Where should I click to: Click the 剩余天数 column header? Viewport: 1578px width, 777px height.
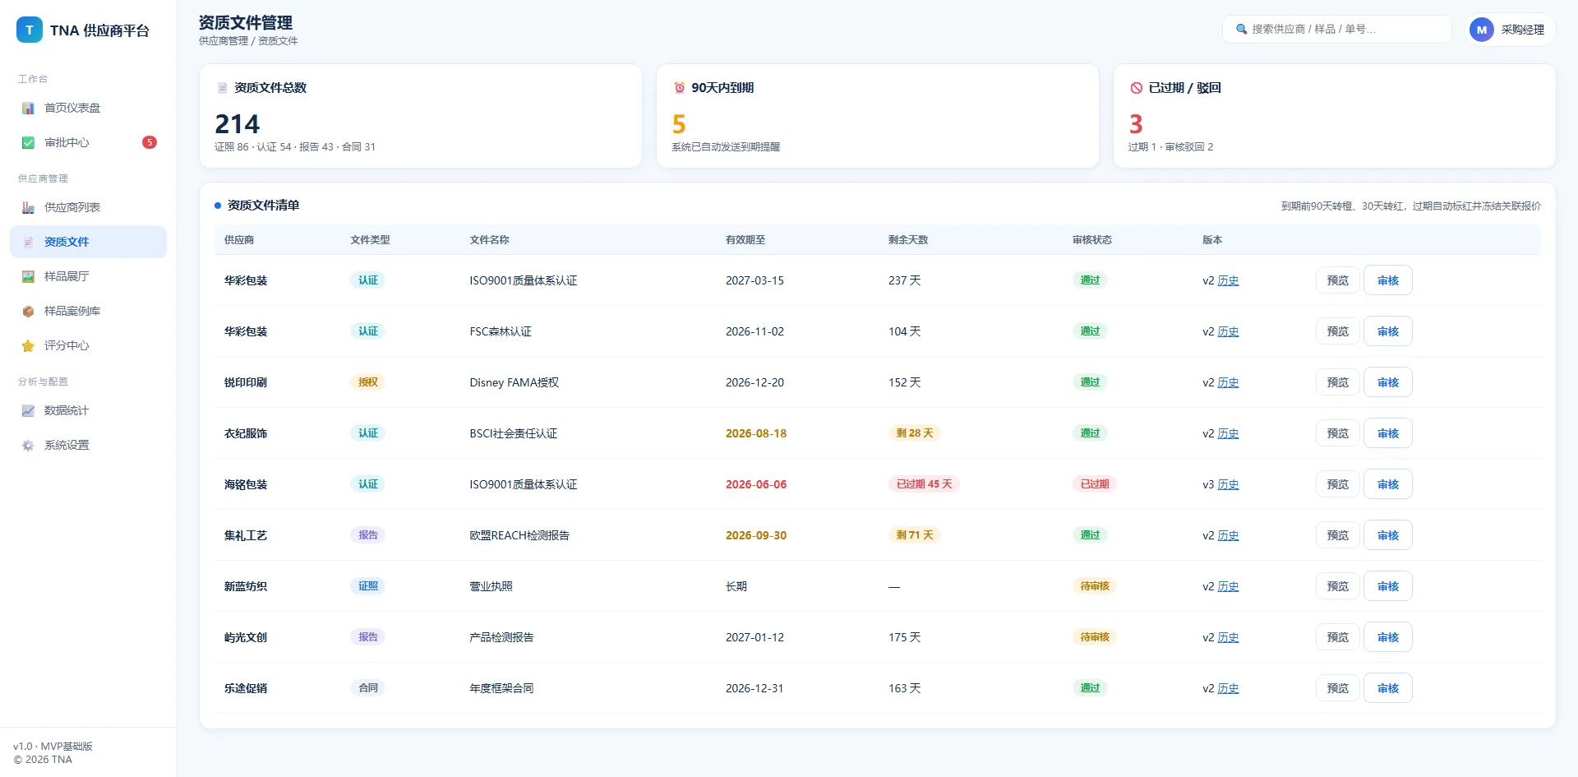click(908, 240)
